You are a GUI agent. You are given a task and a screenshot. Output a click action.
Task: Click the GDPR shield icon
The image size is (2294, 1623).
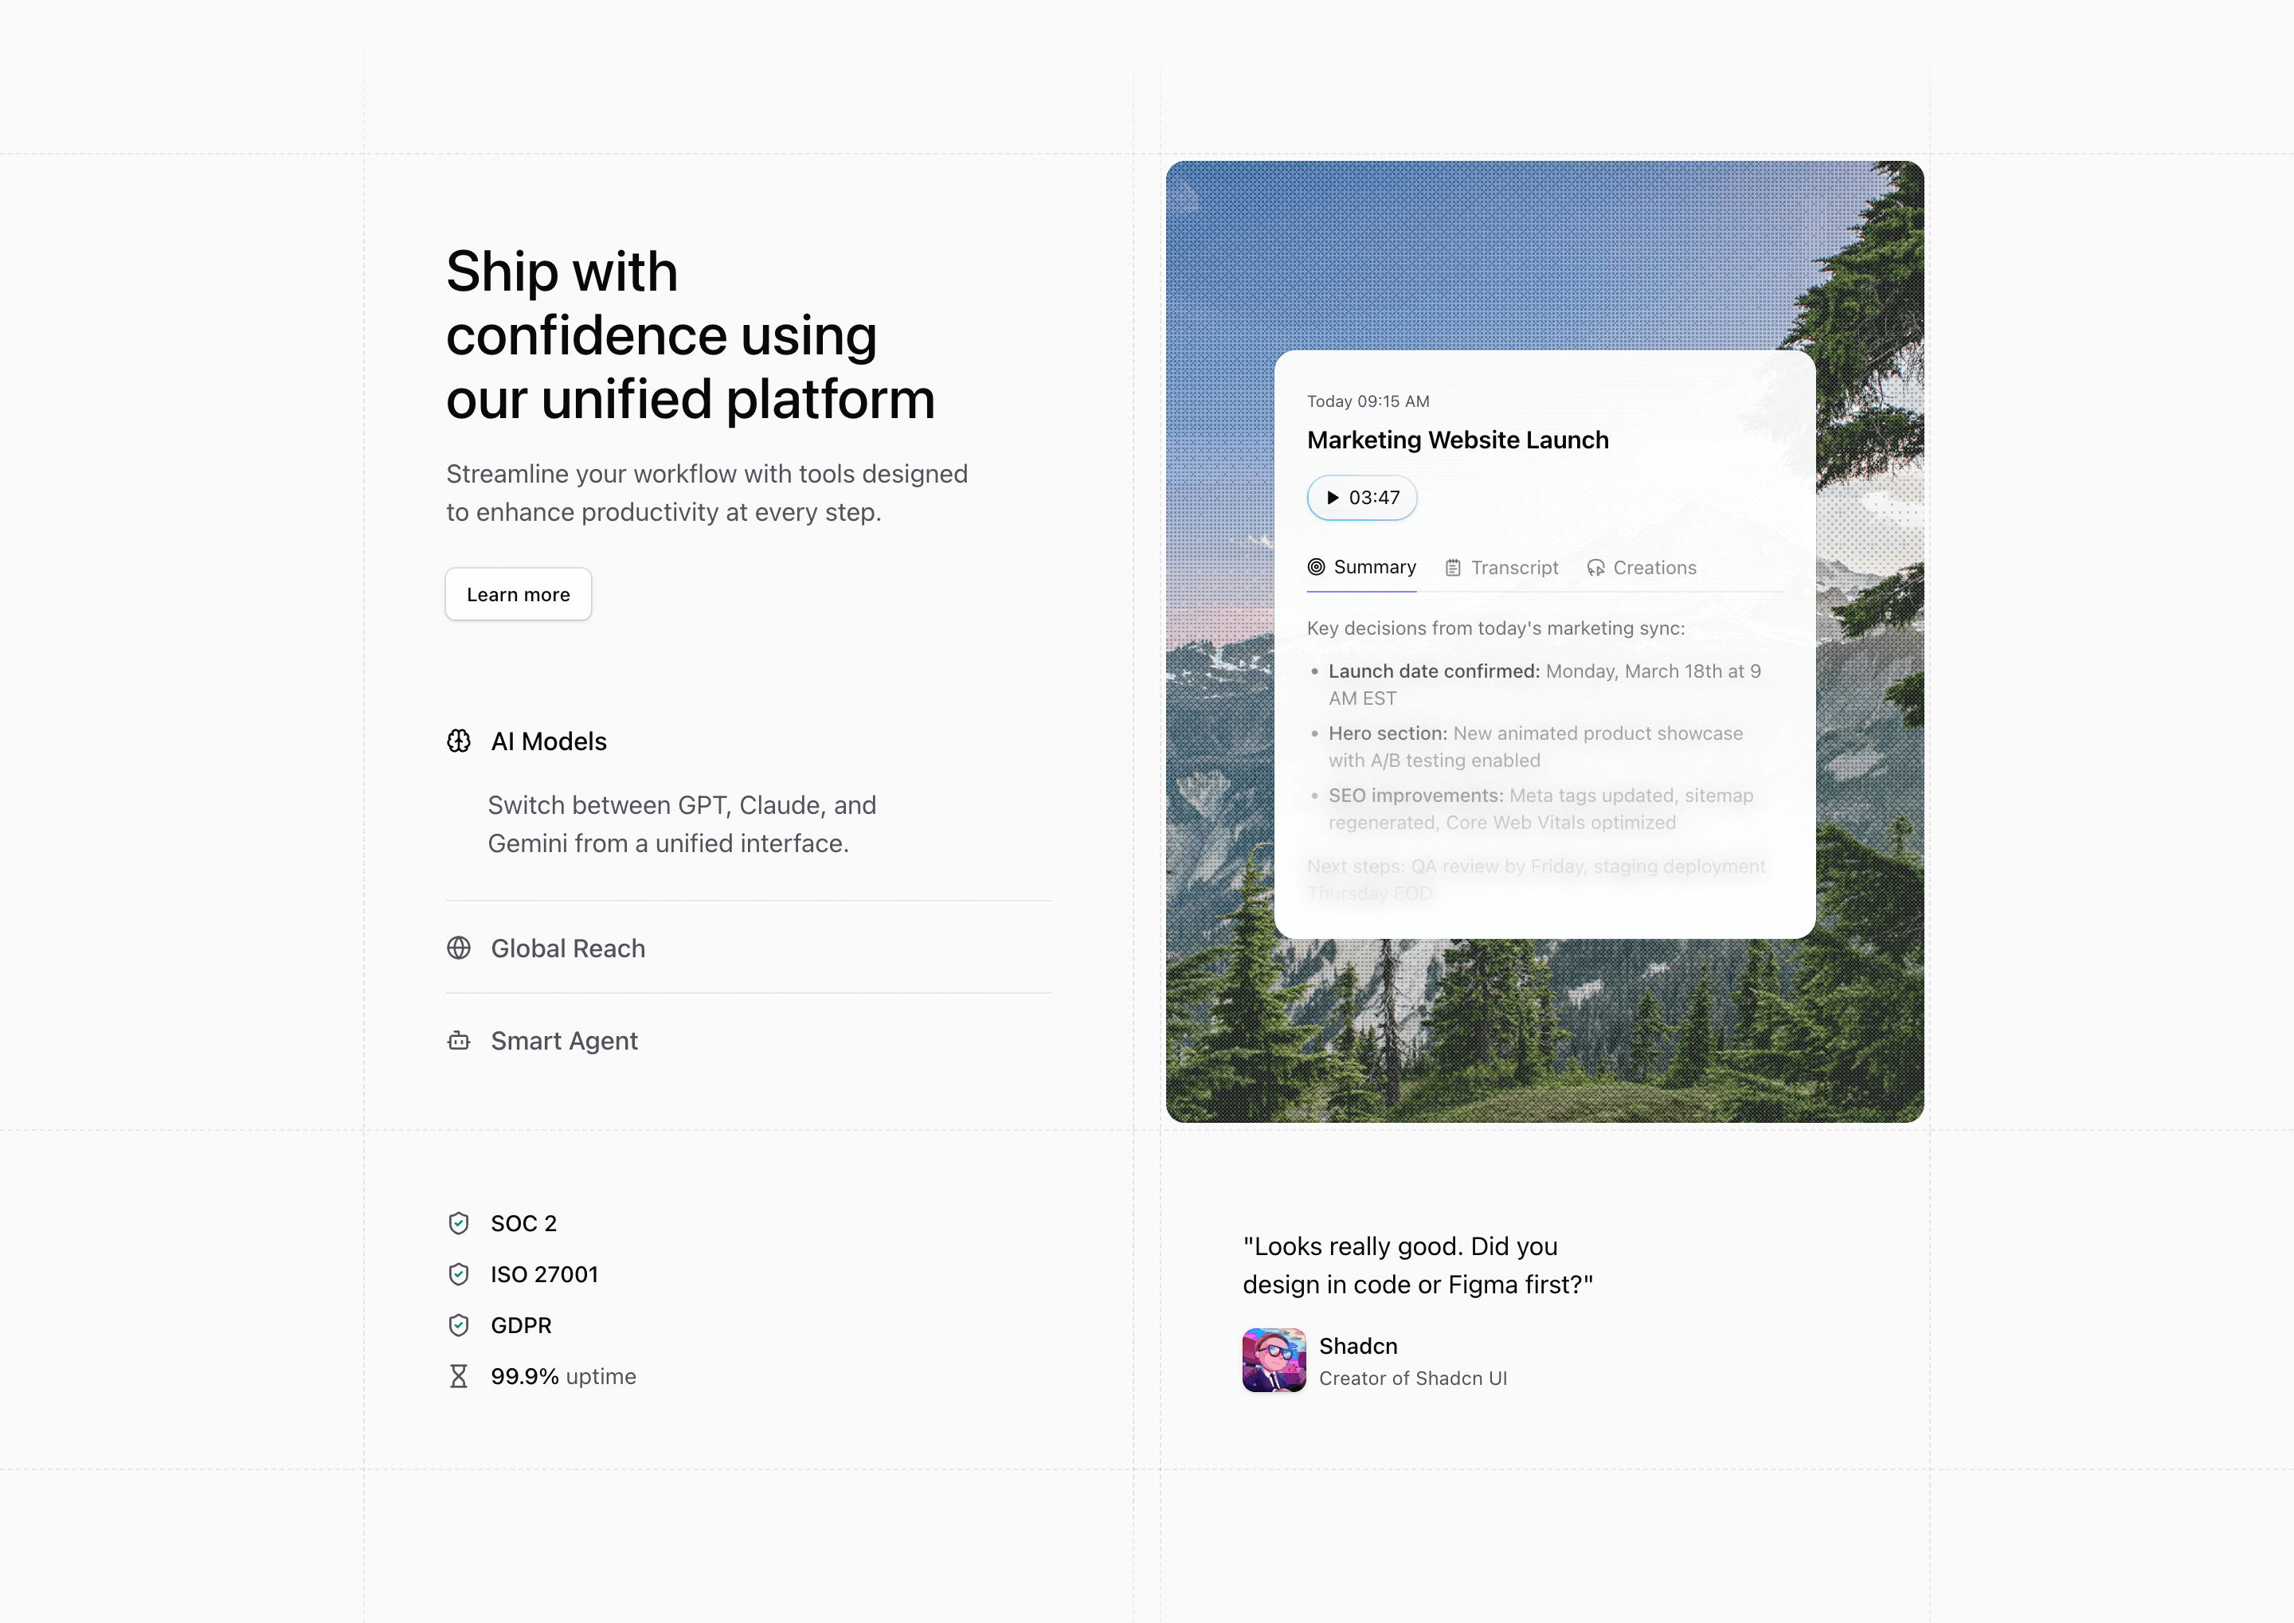[459, 1325]
